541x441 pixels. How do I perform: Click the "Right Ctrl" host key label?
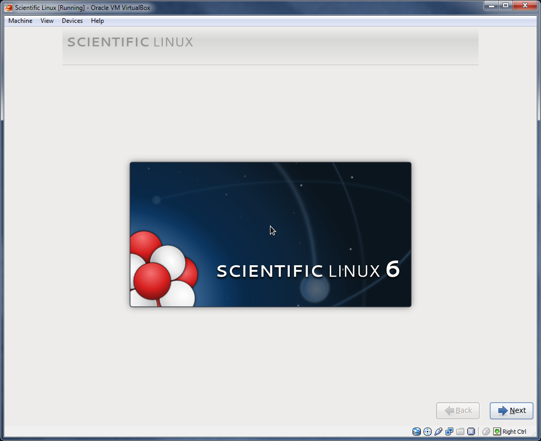click(514, 432)
